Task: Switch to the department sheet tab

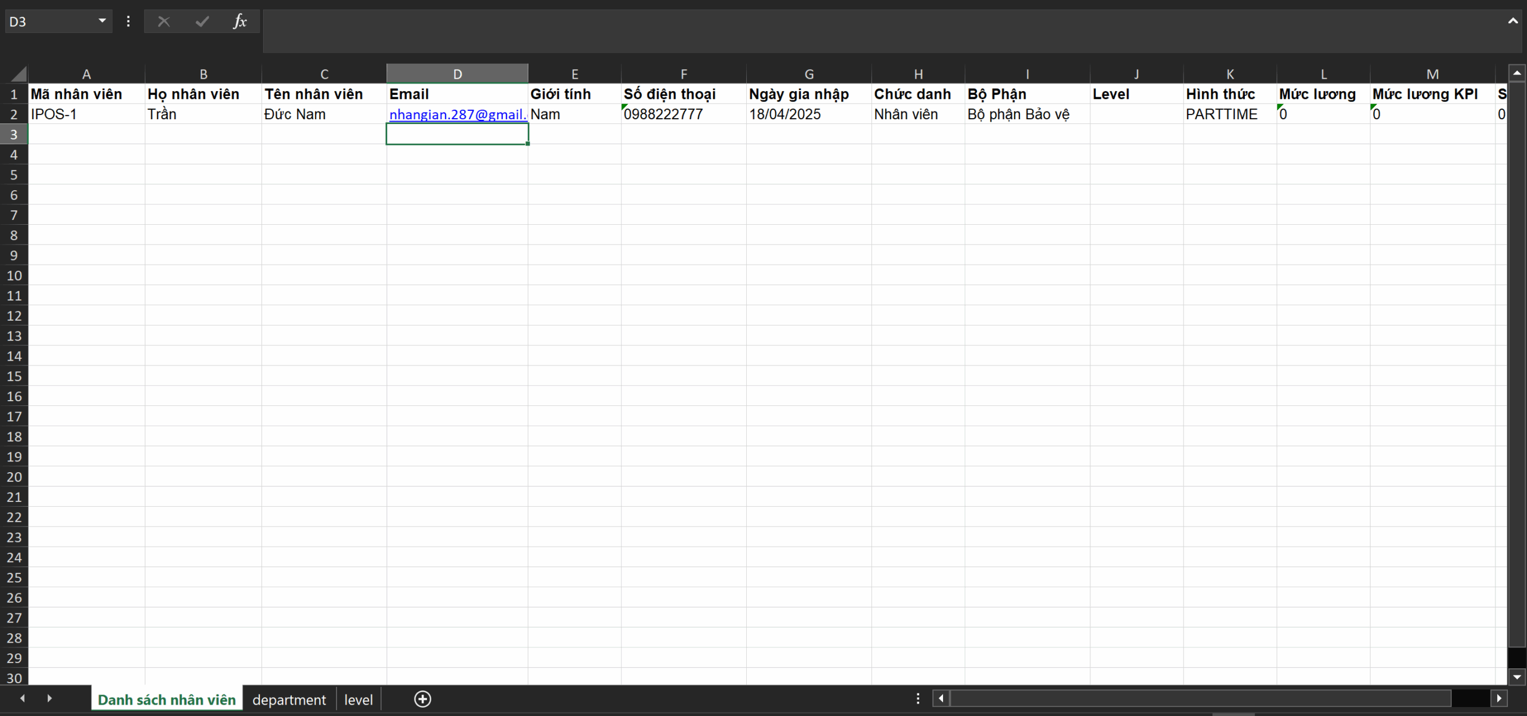Action: point(289,700)
